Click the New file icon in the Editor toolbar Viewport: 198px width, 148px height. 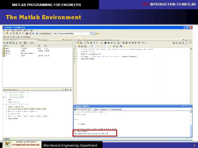[x=75, y=43]
